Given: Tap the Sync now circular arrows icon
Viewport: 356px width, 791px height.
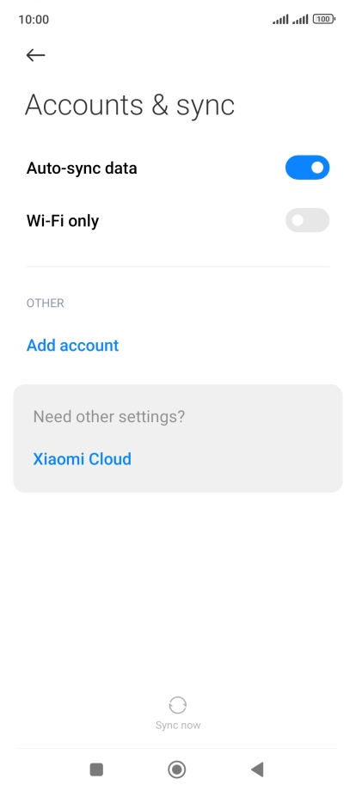Looking at the screenshot, I should coord(178,705).
